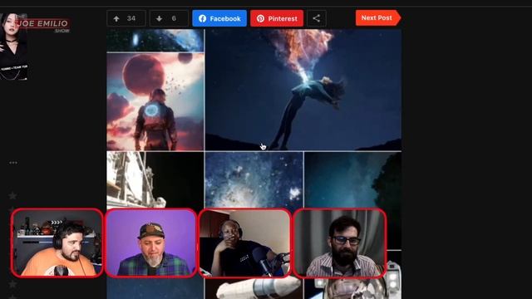This screenshot has width=532, height=299.
Task: Open the astronaut helmet image at bottom right
Action: [x=352, y=288]
